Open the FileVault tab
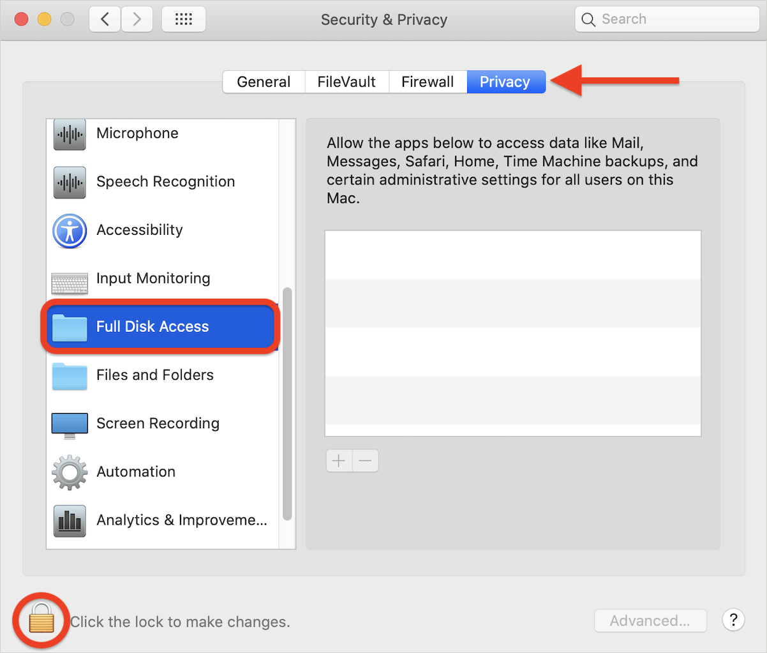Image resolution: width=767 pixels, height=653 pixels. pyautogui.click(x=346, y=82)
